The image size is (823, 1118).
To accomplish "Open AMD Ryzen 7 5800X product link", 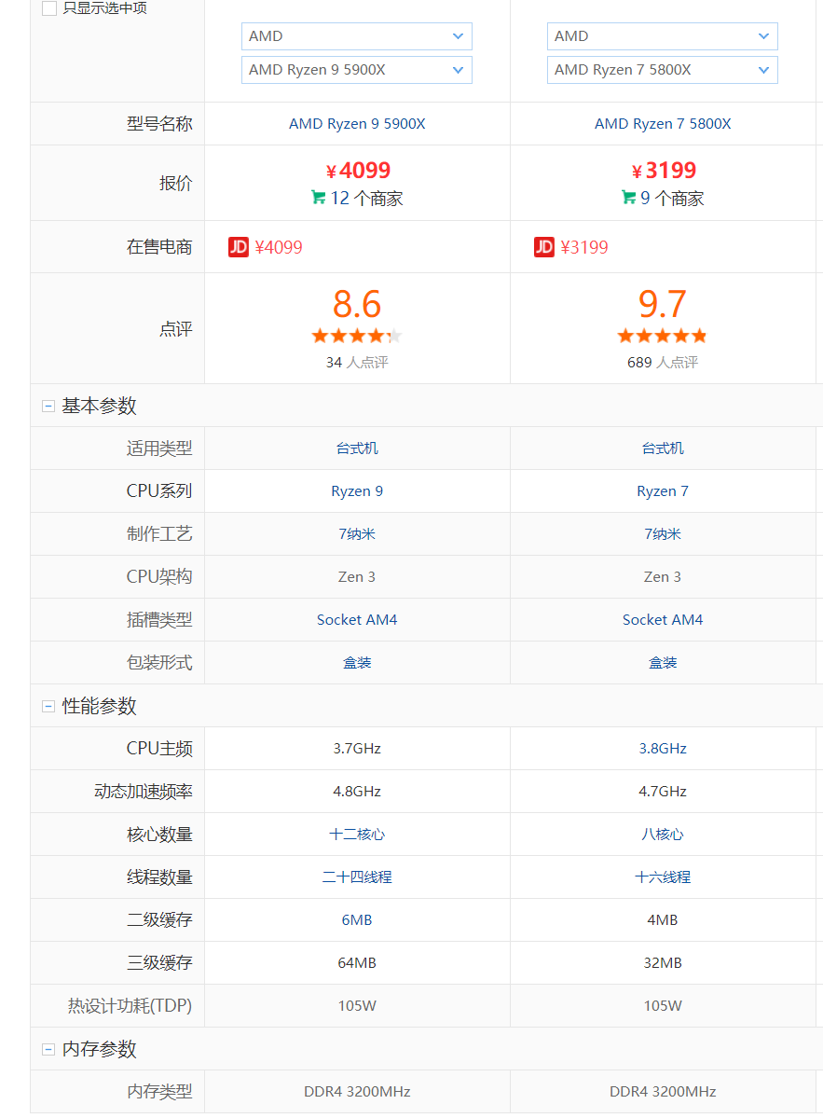I will [x=663, y=124].
